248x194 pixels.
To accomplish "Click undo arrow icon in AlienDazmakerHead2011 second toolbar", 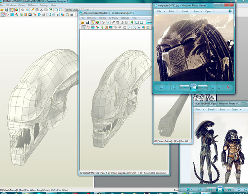I will [120, 27].
